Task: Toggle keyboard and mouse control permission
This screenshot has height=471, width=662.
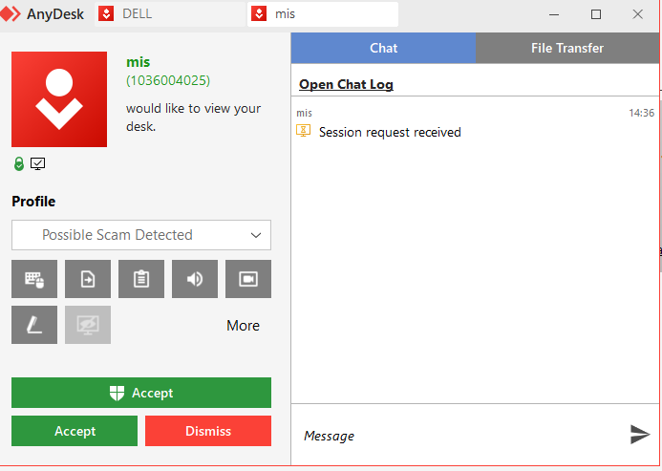Action: pyautogui.click(x=34, y=279)
